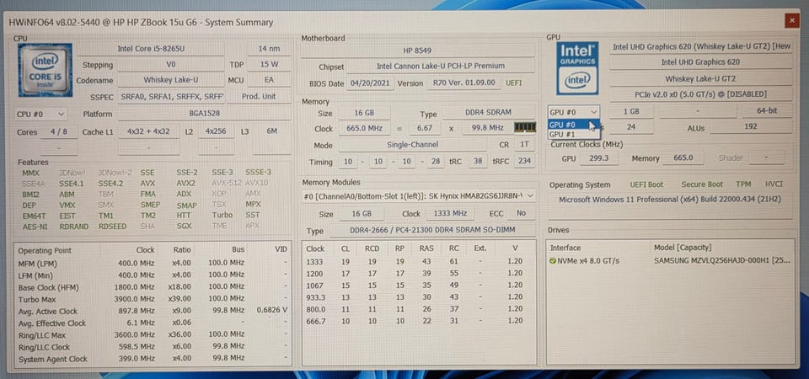
Task: Click the TDP value 15 W
Action: (269, 65)
